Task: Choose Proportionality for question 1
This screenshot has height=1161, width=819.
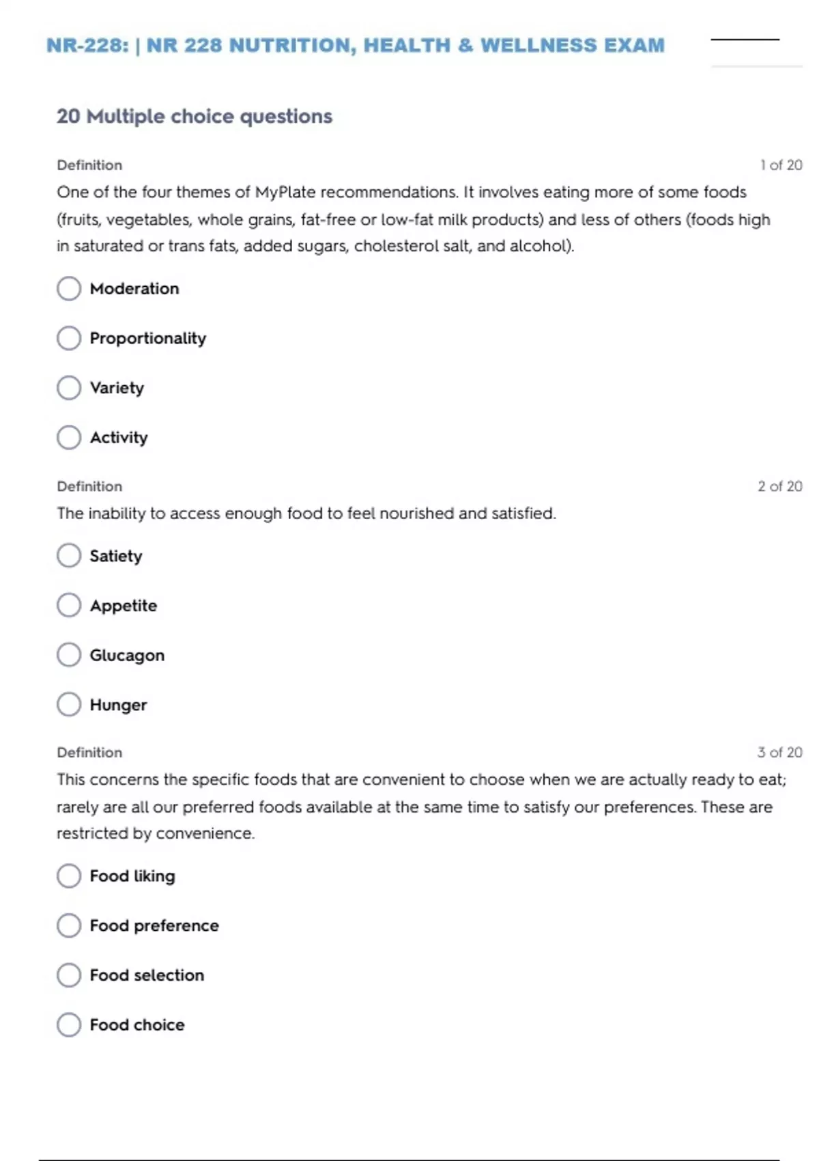Action: point(69,338)
